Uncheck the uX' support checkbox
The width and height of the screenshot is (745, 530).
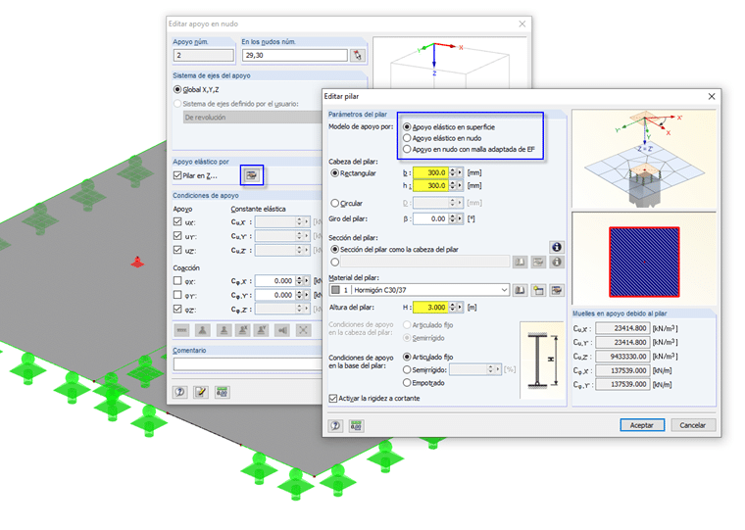coord(177,221)
